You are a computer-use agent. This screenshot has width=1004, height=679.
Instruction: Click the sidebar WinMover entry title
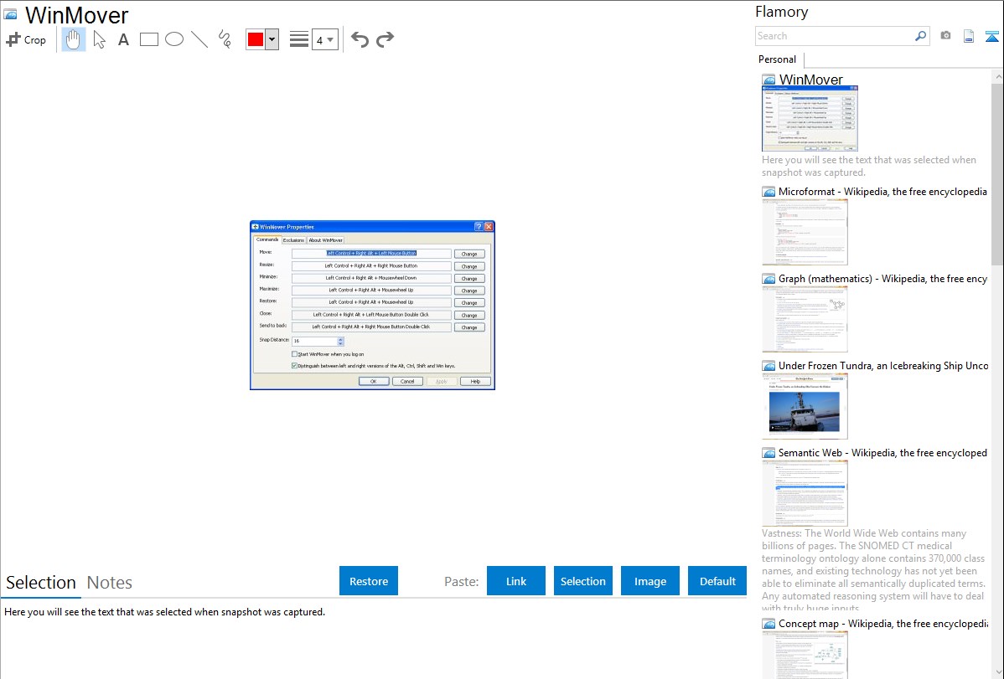(x=810, y=80)
